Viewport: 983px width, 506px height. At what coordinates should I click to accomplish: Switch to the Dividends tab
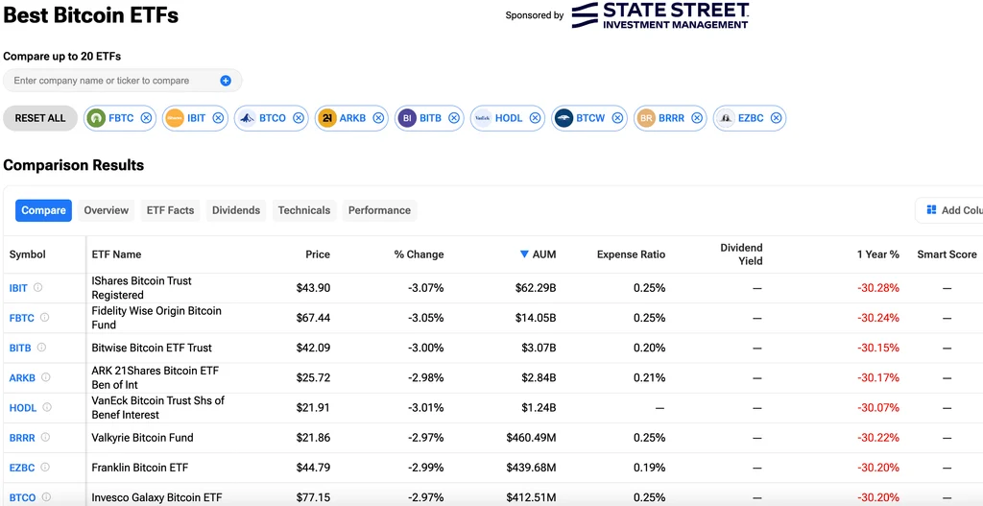pyautogui.click(x=236, y=210)
